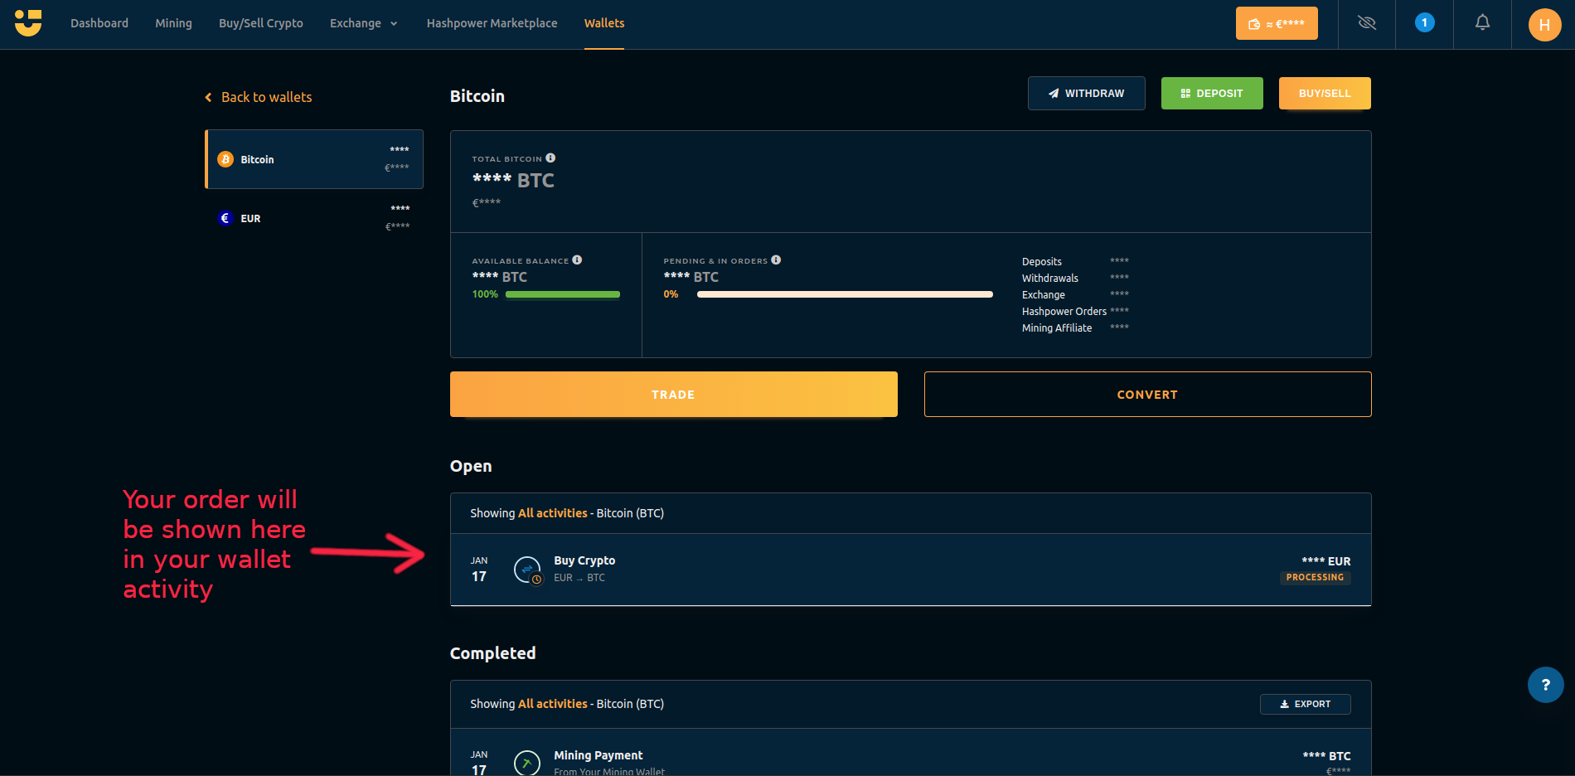
Task: Click the blue counter badge in the top bar
Action: (x=1424, y=22)
